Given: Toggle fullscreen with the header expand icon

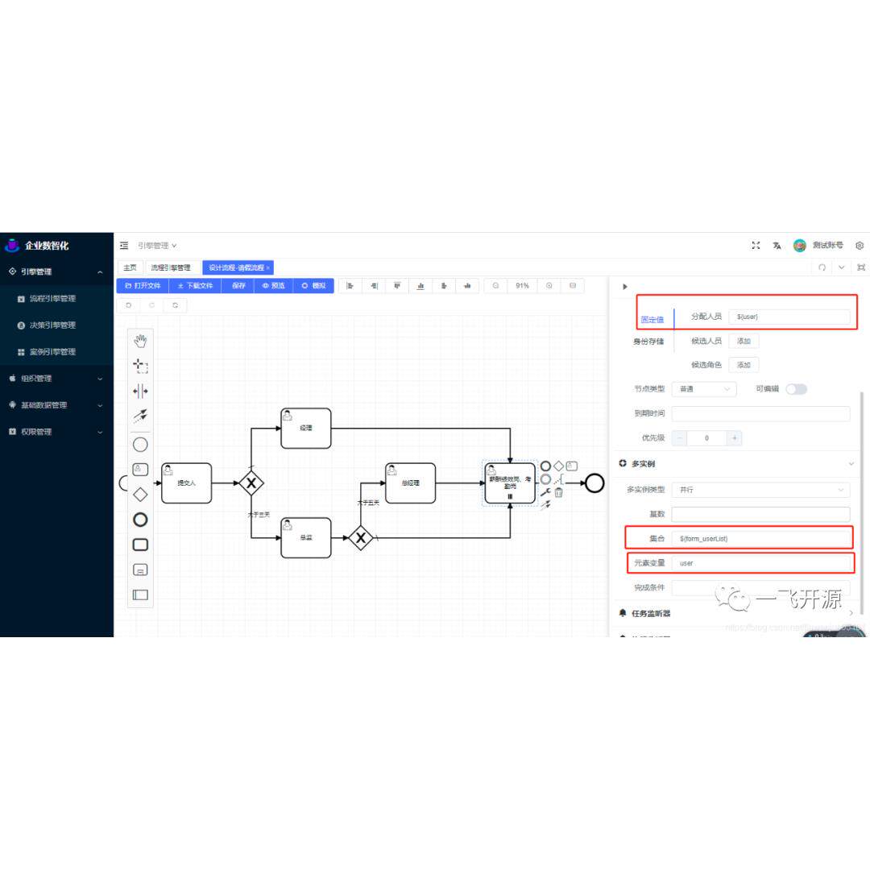Looking at the screenshot, I should click(756, 245).
